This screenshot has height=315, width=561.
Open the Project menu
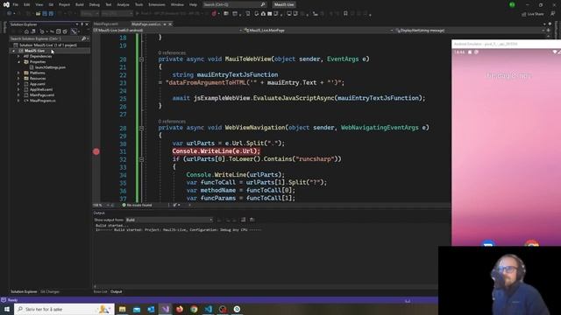pos(64,4)
